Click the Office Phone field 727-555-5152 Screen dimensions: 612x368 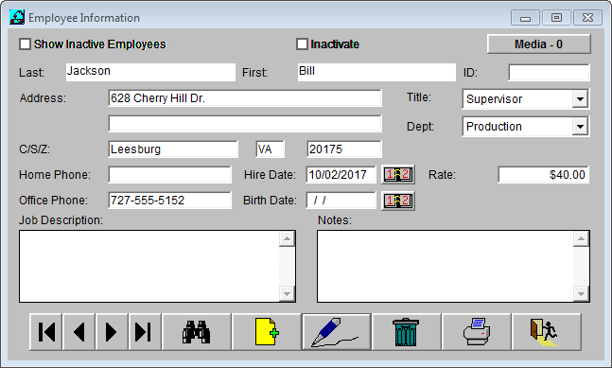point(169,201)
